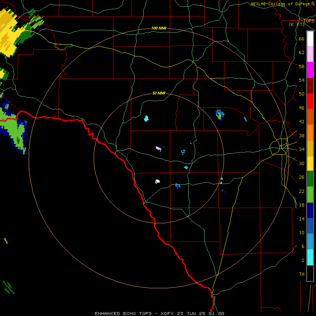Click the bright red legend swatch

(x=310, y=101)
